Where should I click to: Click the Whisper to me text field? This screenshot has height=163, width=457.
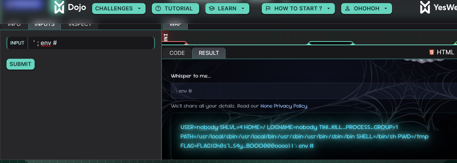pos(314,91)
